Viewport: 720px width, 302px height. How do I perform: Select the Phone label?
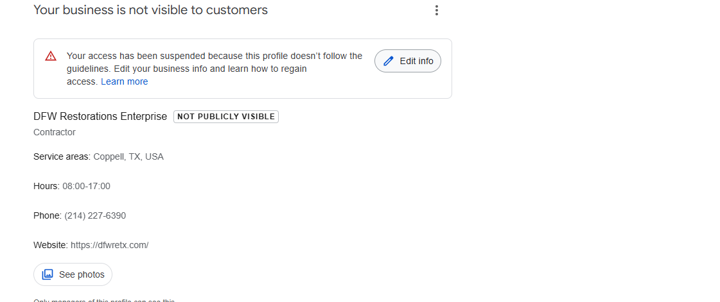[x=48, y=215]
